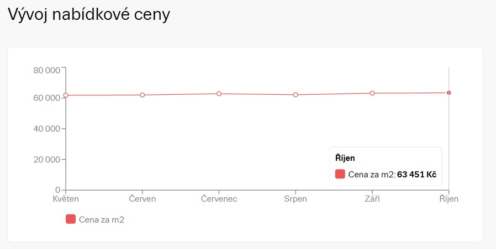Click the Září x-axis label
This screenshot has height=249, width=496.
tap(372, 199)
